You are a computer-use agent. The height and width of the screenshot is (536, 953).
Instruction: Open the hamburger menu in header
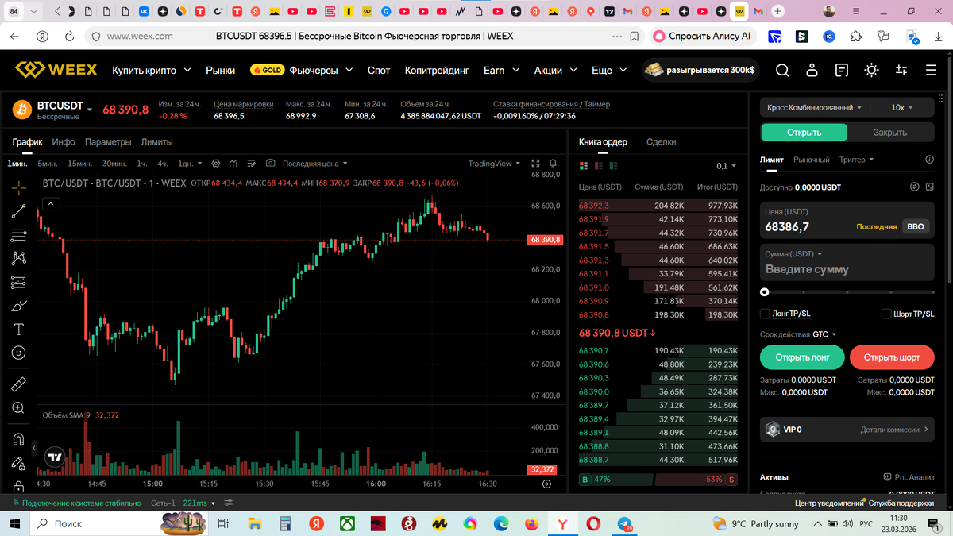click(x=931, y=71)
